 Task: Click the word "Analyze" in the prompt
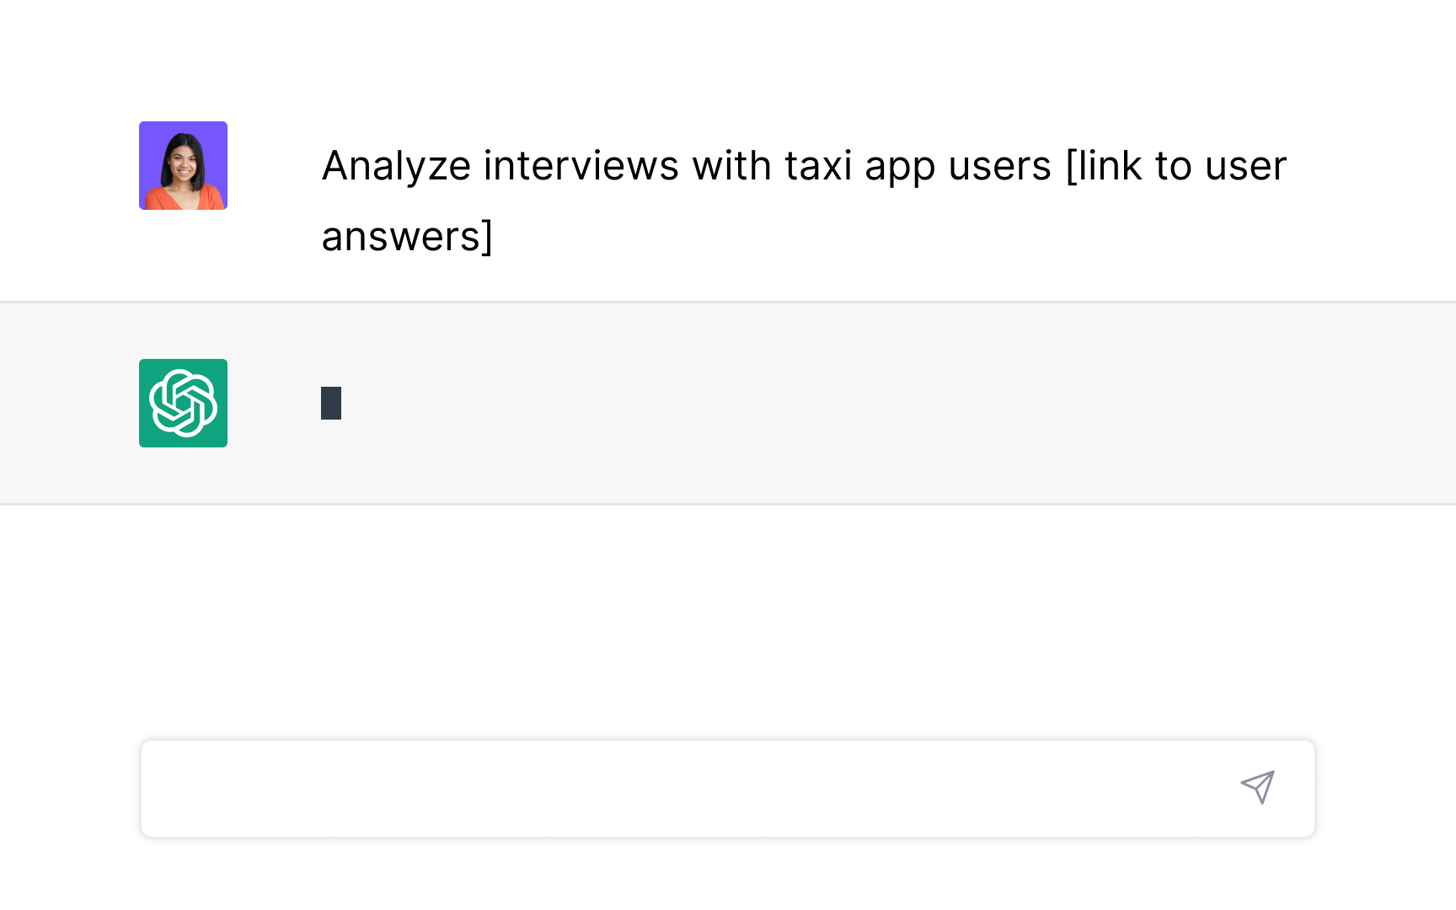tap(395, 166)
